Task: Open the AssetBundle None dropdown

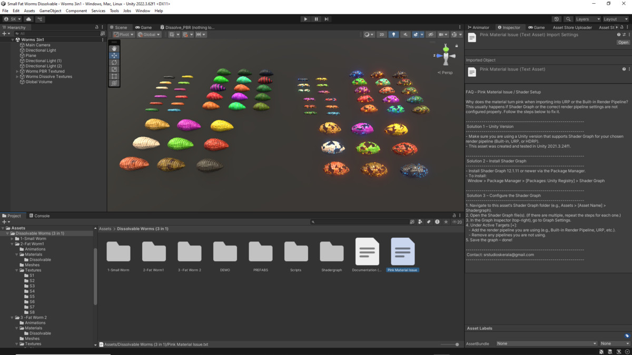Action: click(546, 343)
